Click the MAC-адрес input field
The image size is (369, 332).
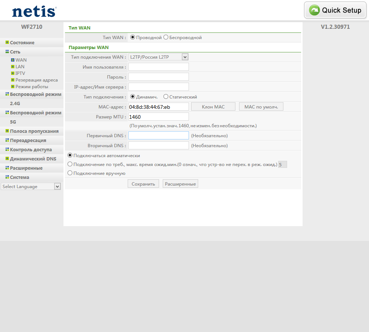point(159,107)
